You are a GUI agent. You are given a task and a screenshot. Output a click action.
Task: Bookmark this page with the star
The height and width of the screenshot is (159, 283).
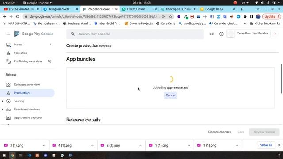170,17
